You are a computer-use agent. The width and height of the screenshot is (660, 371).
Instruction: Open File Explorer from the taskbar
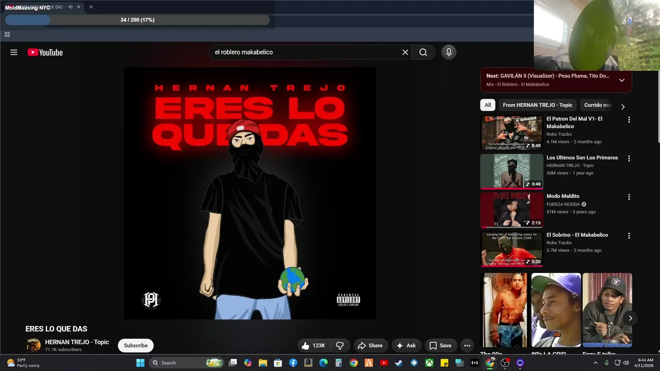coord(263,363)
